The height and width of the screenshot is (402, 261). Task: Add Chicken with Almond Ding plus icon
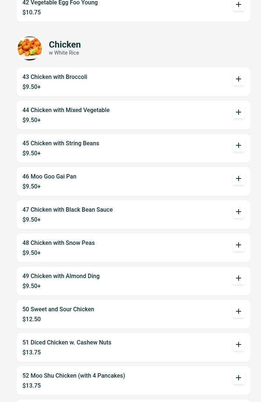coord(239,278)
